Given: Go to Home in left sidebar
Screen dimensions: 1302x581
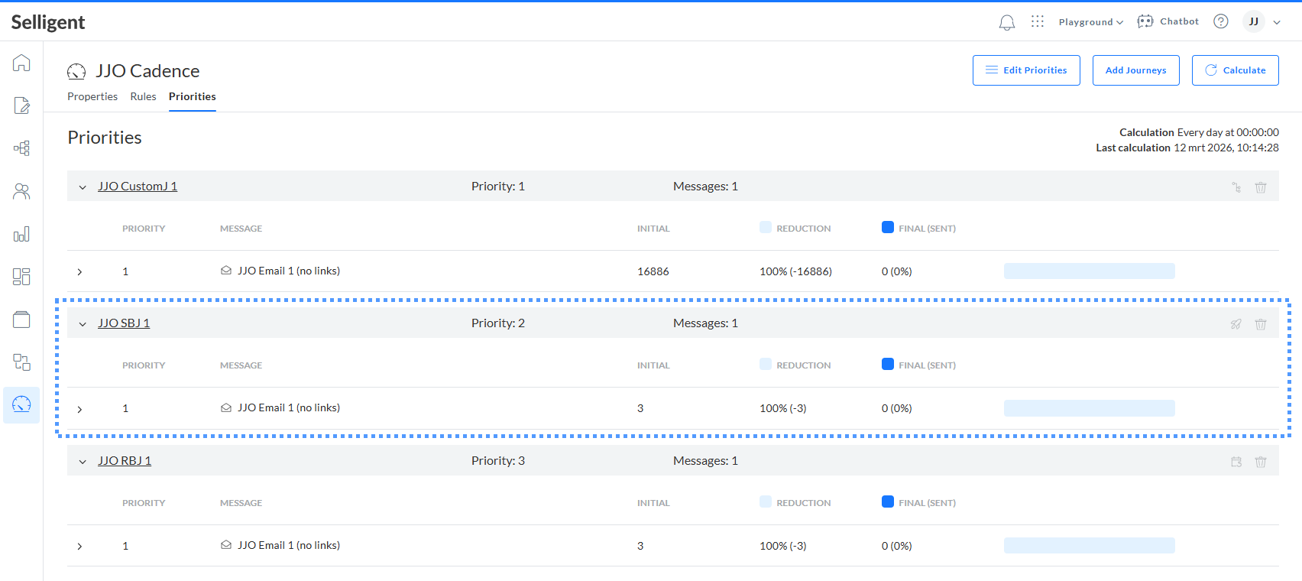Looking at the screenshot, I should click(x=21, y=63).
